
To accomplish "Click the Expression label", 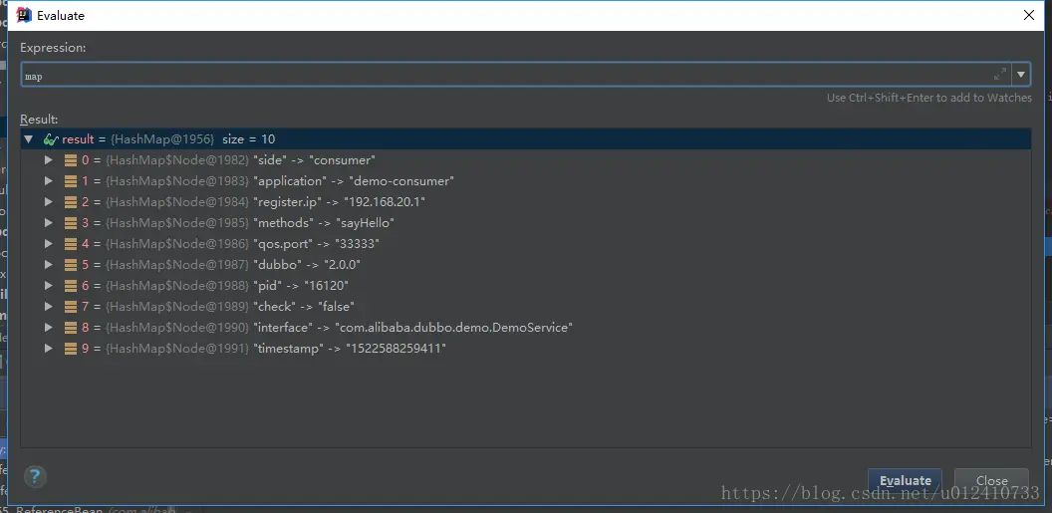I will (53, 48).
